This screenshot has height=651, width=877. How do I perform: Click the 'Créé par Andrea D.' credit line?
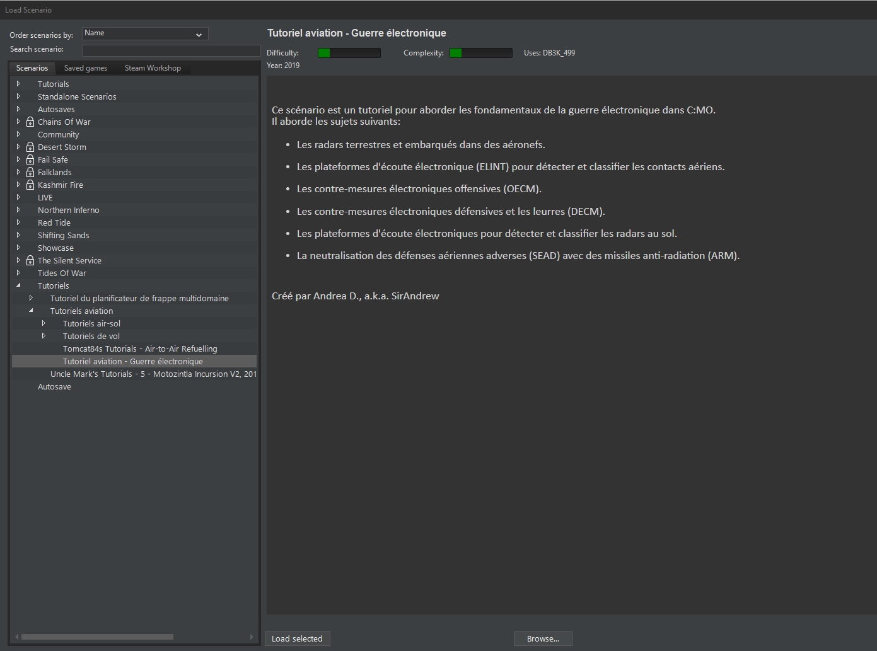355,296
